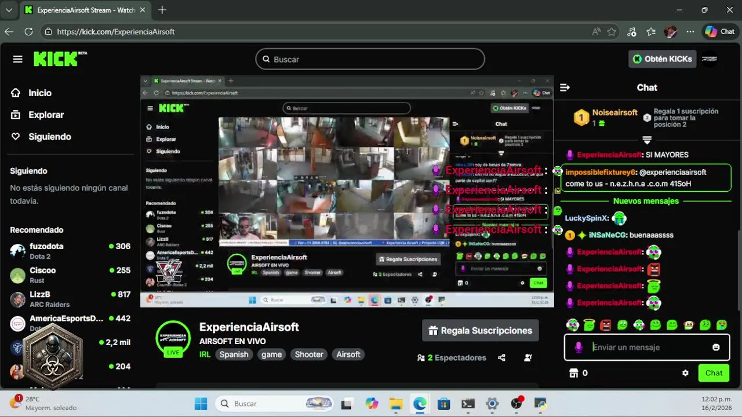This screenshot has width=742, height=417.
Task: Click the Obtén KICKs button
Action: pos(663,58)
